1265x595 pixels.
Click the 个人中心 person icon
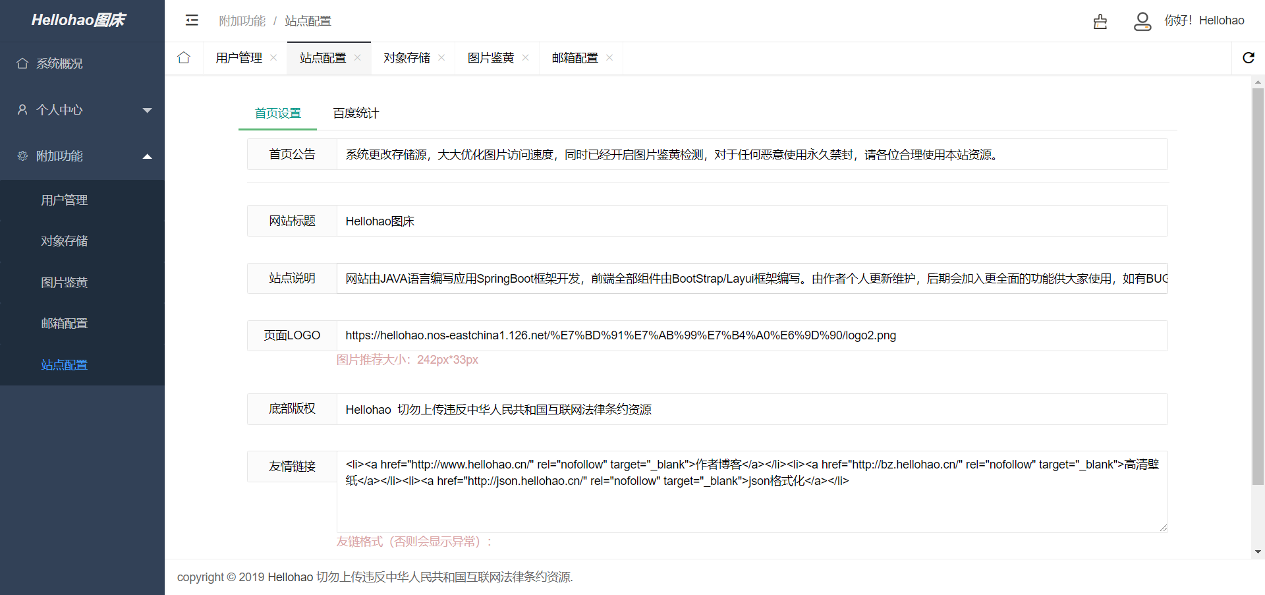point(22,109)
